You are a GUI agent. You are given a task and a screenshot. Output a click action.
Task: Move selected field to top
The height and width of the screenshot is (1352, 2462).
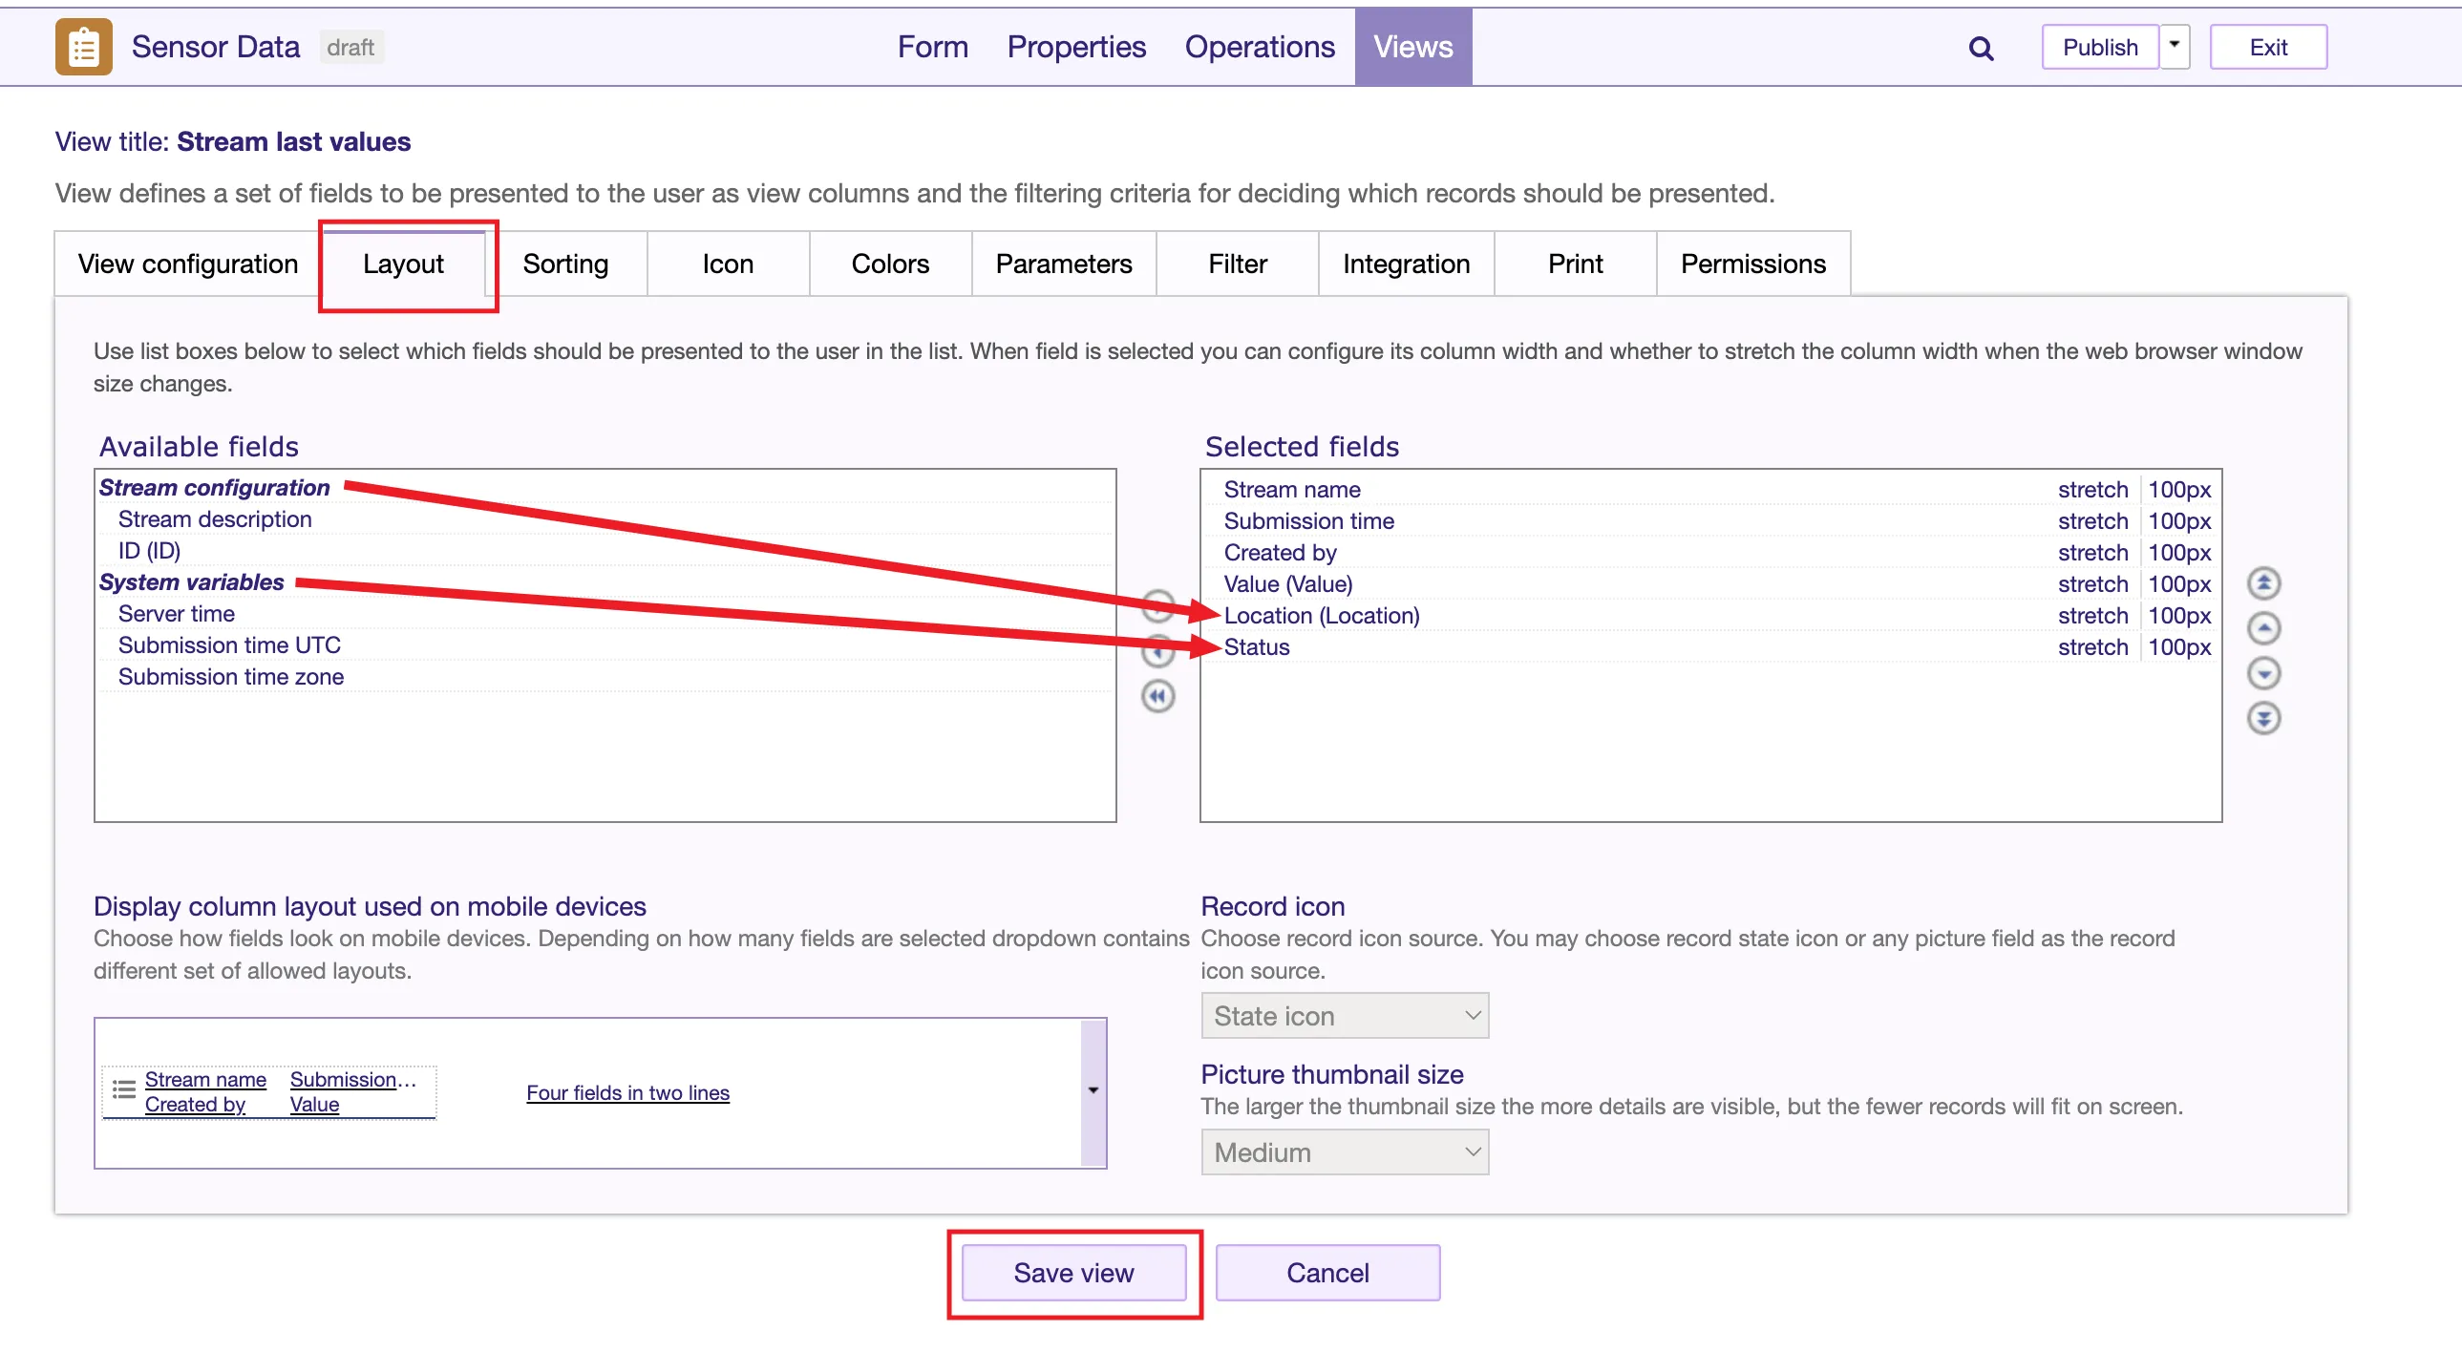coord(2262,582)
